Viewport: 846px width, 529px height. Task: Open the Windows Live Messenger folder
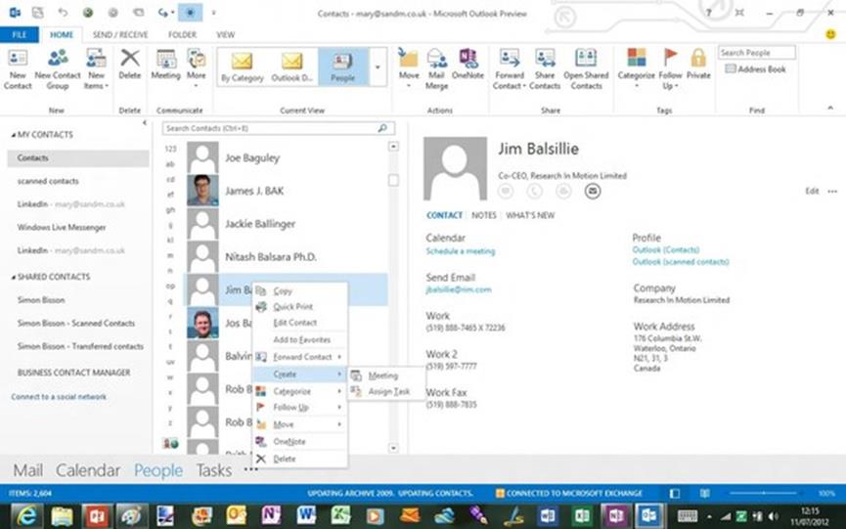click(62, 228)
